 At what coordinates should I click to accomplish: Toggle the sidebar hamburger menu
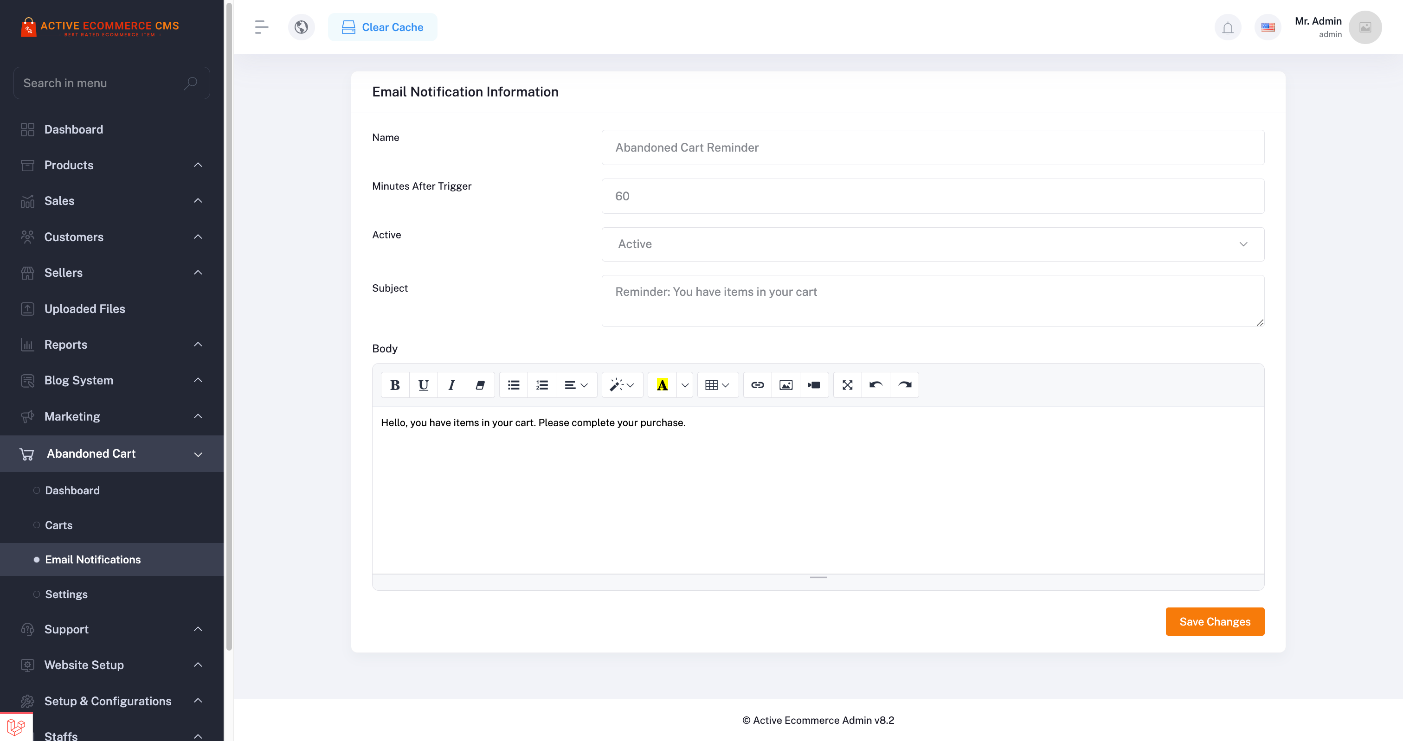(261, 27)
